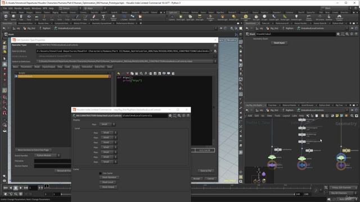Click the Stash Input button

tap(279, 43)
